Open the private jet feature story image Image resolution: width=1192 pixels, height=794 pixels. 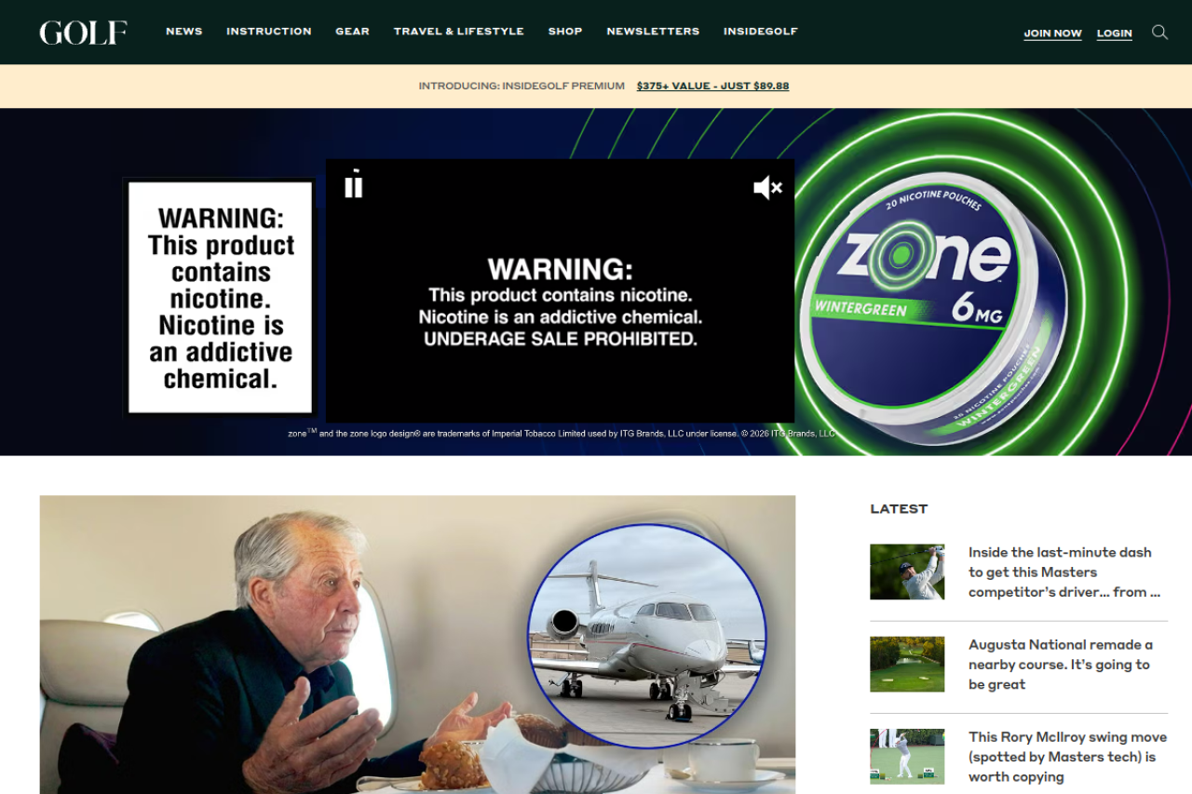point(417,644)
